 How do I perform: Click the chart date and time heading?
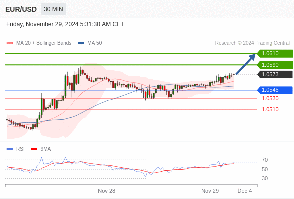[x=65, y=24]
